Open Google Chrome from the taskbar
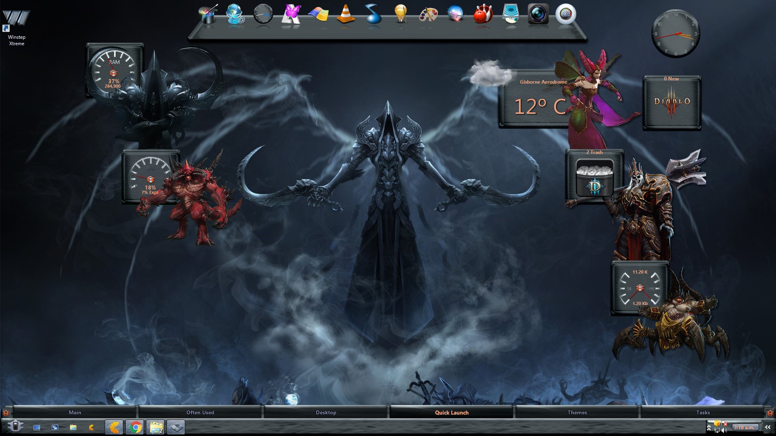Image resolution: width=776 pixels, height=436 pixels. tap(135, 427)
